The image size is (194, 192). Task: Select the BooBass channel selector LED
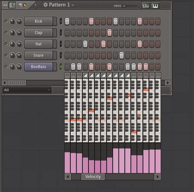pos(61,66)
